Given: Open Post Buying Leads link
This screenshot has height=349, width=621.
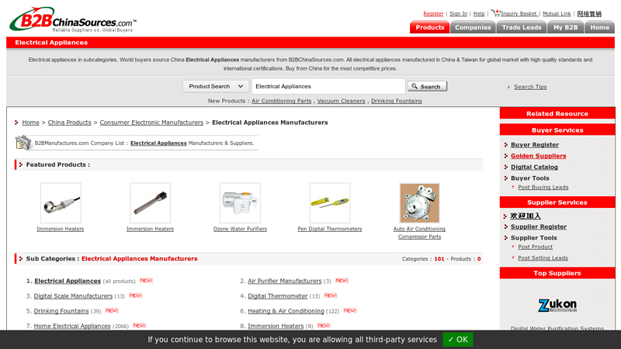Looking at the screenshot, I should [x=543, y=187].
